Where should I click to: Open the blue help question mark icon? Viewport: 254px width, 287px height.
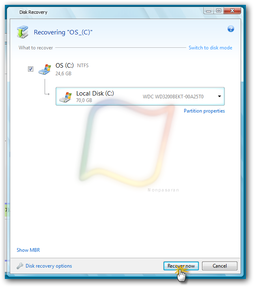[x=231, y=29]
